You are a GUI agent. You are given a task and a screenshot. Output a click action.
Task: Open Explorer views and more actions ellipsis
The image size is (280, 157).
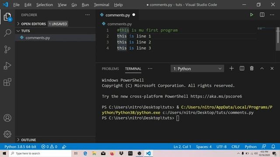[x=87, y=15]
